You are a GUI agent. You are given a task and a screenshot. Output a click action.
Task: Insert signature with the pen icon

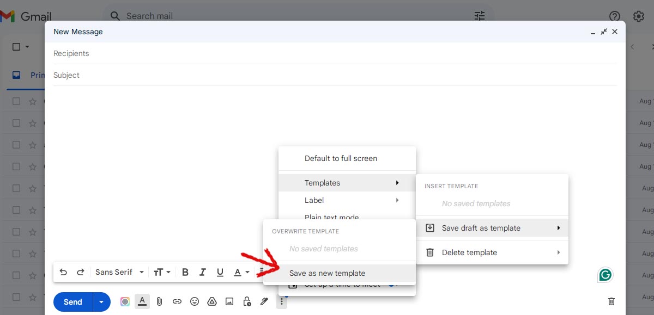click(x=264, y=301)
